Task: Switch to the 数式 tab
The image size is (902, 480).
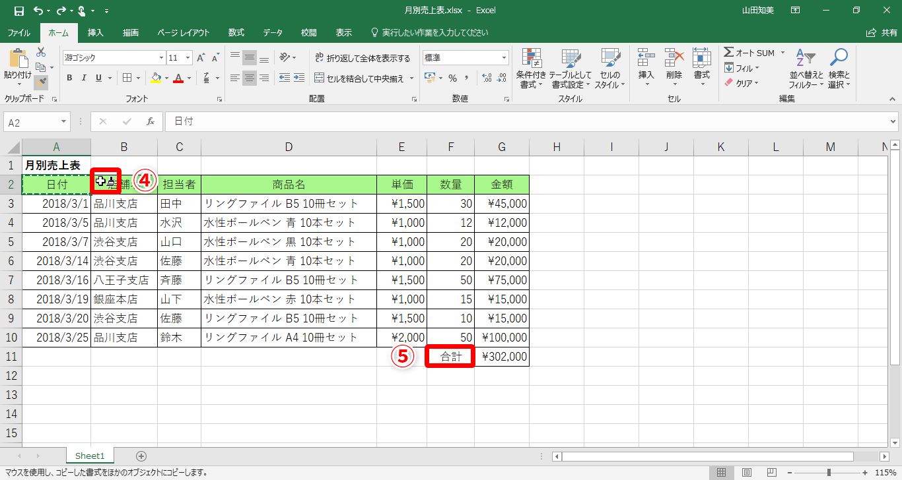Action: coord(236,32)
